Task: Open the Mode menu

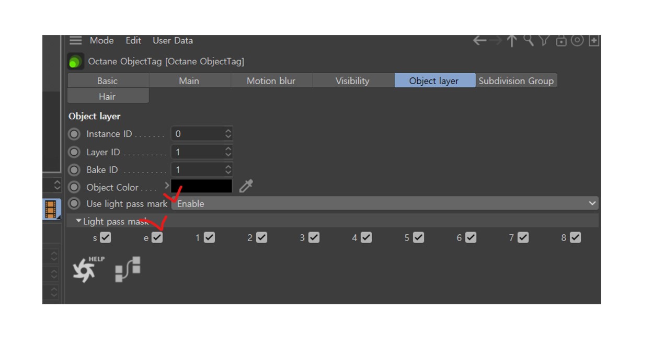Action: click(x=101, y=40)
